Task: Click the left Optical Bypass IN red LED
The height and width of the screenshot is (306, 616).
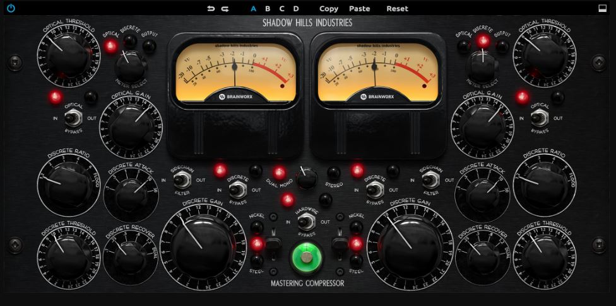Action: click(x=55, y=97)
